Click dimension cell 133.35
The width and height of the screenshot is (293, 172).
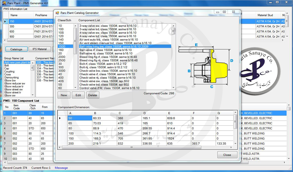(225, 144)
